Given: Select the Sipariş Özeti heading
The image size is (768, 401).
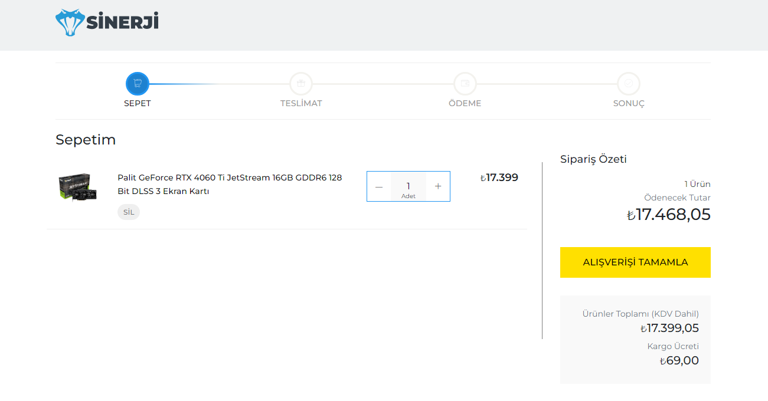Looking at the screenshot, I should click(593, 159).
